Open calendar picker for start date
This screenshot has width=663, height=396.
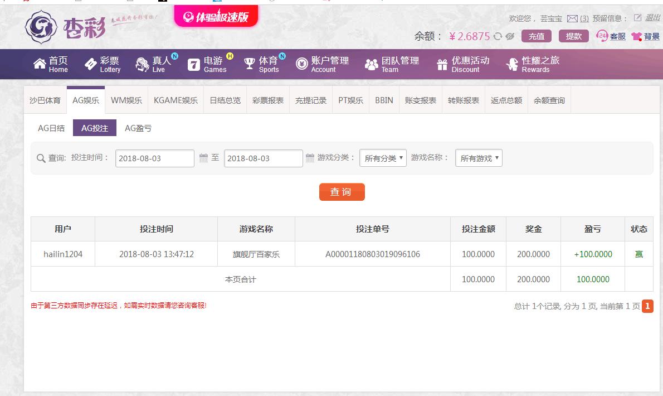203,158
